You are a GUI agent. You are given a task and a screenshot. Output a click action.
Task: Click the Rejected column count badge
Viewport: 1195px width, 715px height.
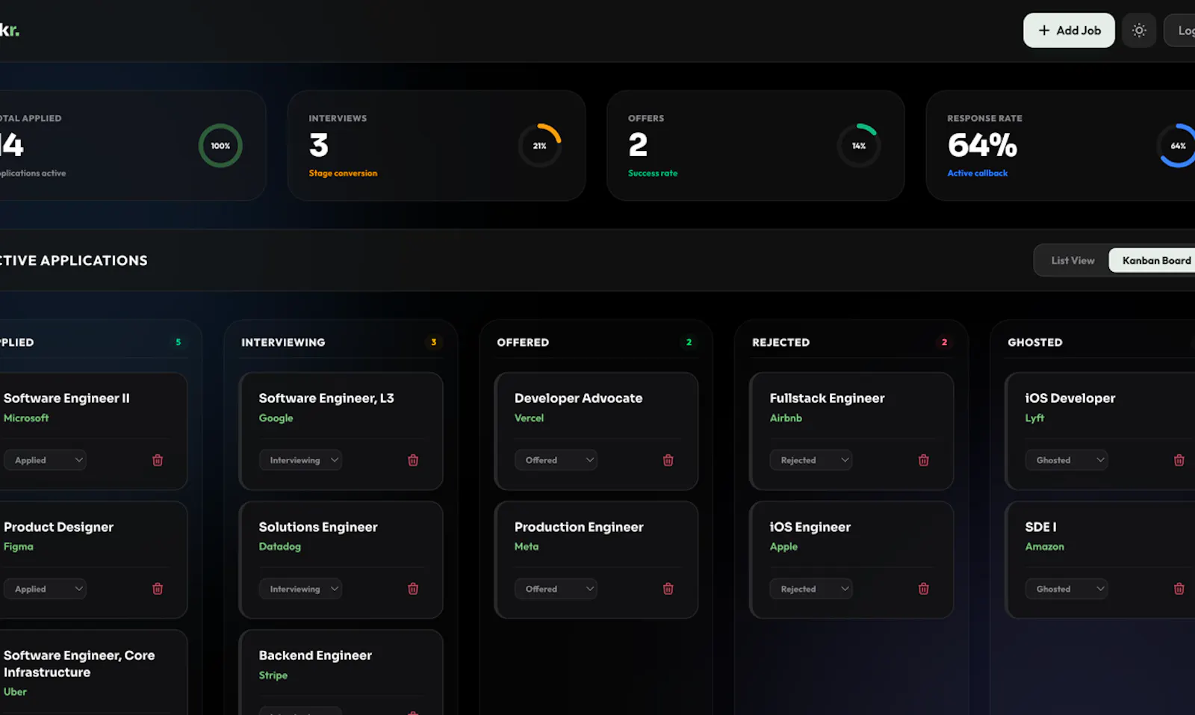click(x=944, y=342)
